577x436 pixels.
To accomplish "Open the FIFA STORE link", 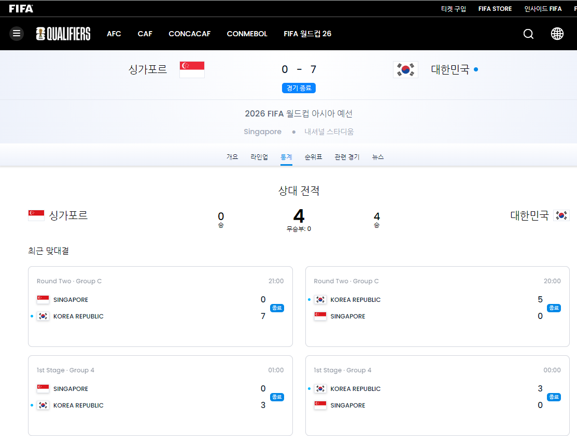I will (x=495, y=8).
